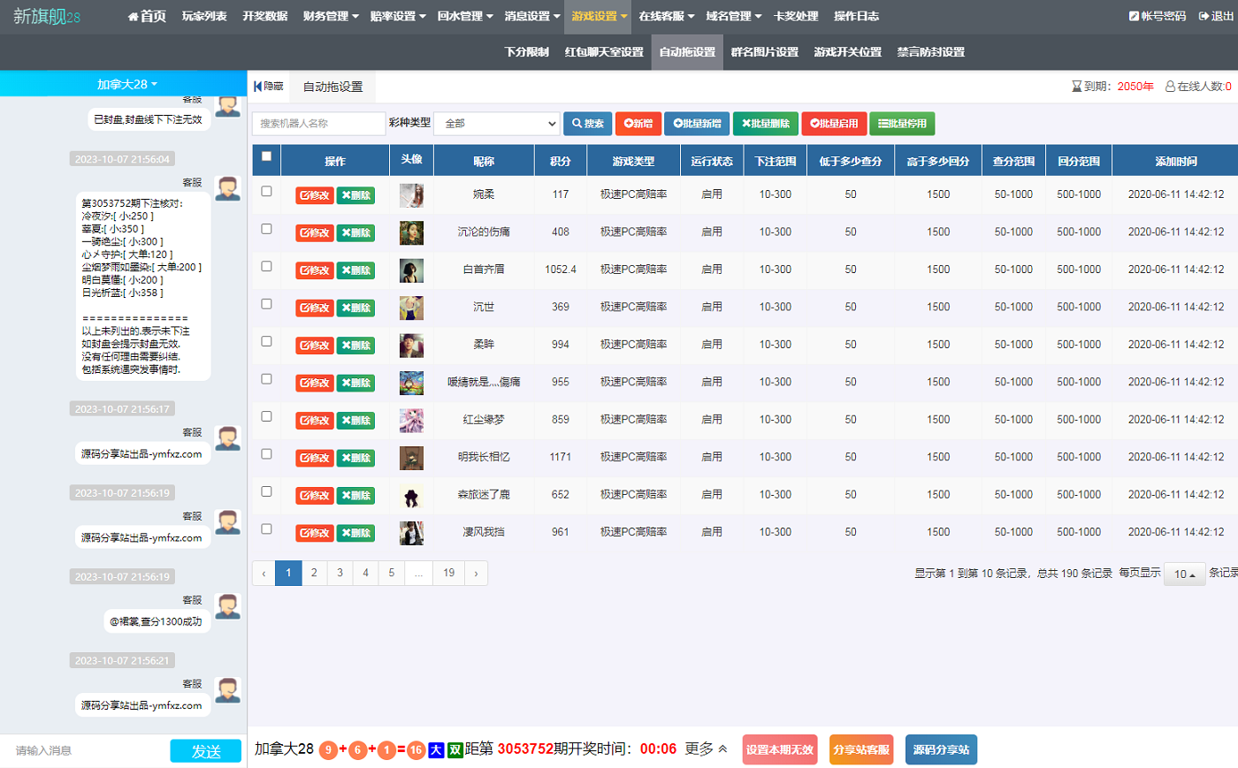Toggle the select-all checkbox in table header

[x=266, y=156]
